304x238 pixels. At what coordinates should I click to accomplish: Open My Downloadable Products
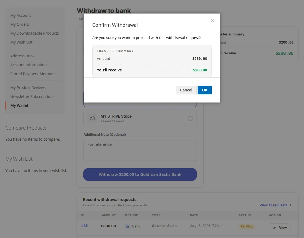coord(34,33)
